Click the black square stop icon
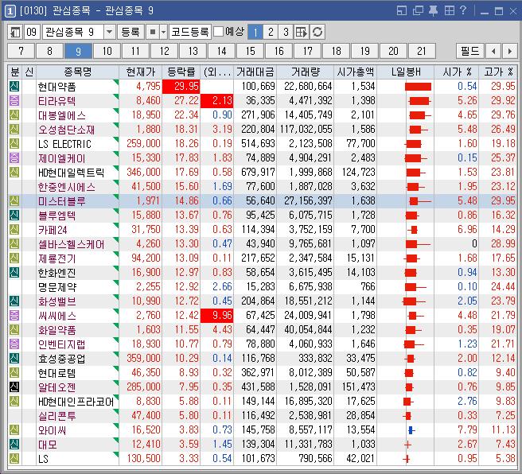This screenshot has height=474, width=522. (153, 32)
